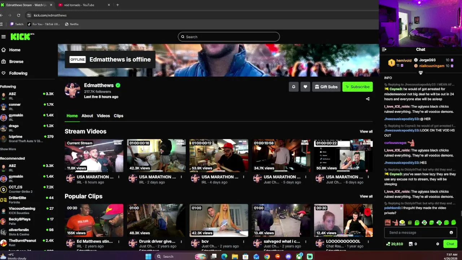The width and height of the screenshot is (462, 260).
Task: Collapse the chat panel icon
Action: (x=384, y=49)
